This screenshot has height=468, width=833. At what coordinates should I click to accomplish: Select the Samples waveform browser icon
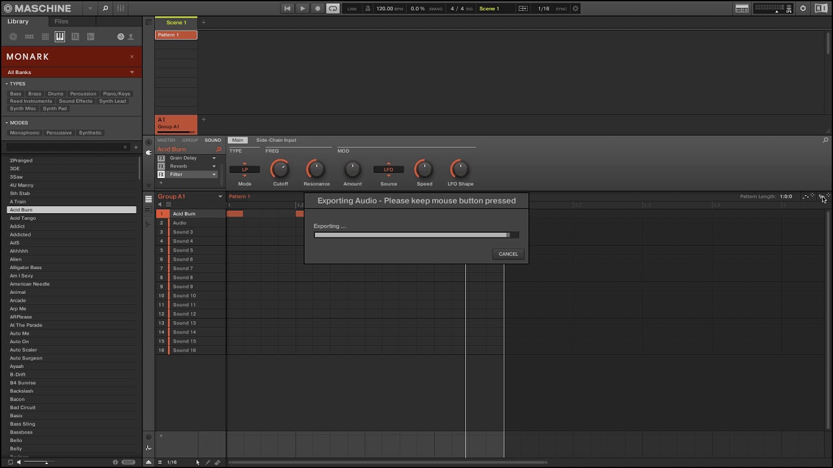[x=90, y=37]
